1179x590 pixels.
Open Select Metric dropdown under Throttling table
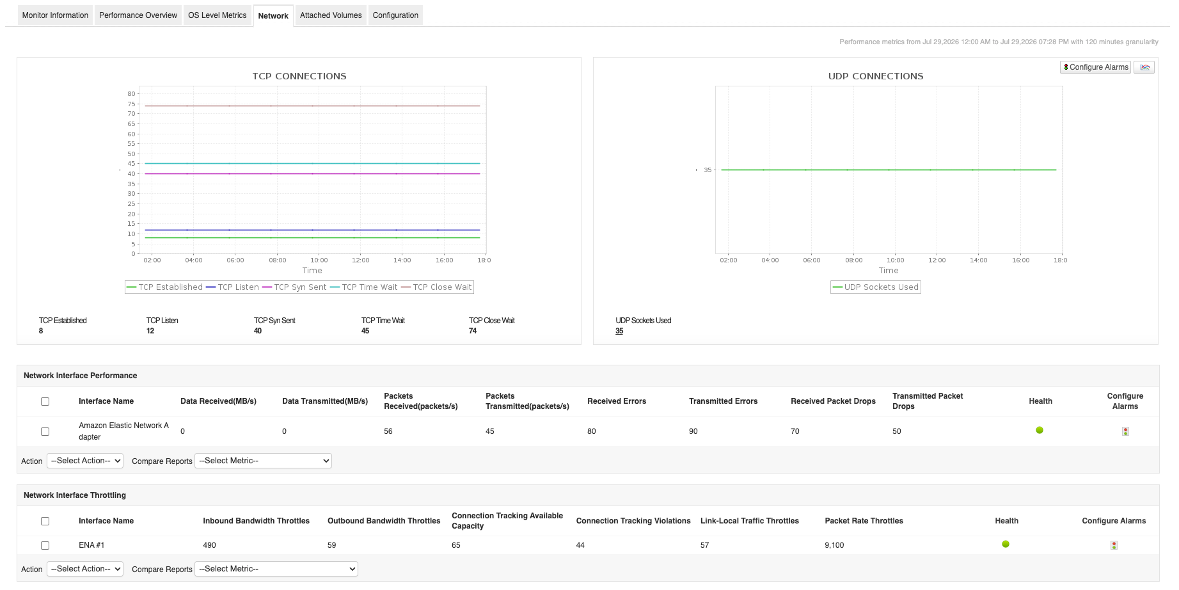pos(276,569)
